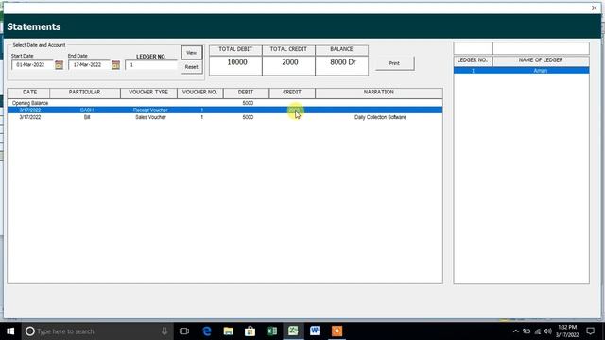Screen dimensions: 605x340
Task: Open the orange app in the taskbar
Action: click(337, 331)
